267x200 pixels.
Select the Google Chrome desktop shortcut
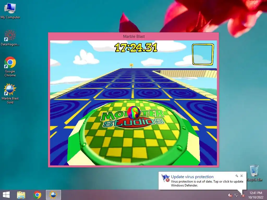10,67
